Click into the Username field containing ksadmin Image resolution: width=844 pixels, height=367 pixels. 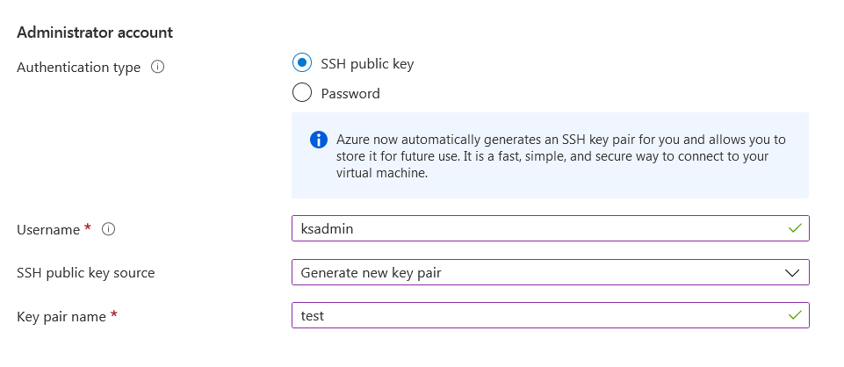[527, 228]
